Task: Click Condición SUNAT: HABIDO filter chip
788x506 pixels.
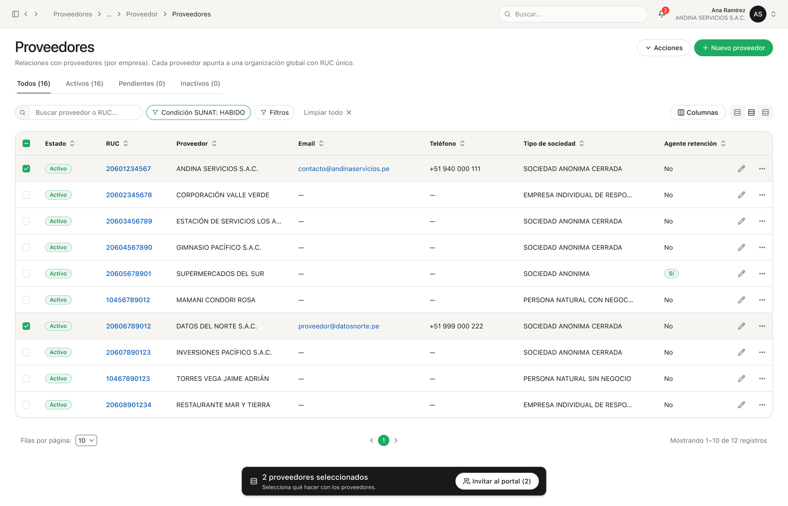Action: tap(198, 112)
